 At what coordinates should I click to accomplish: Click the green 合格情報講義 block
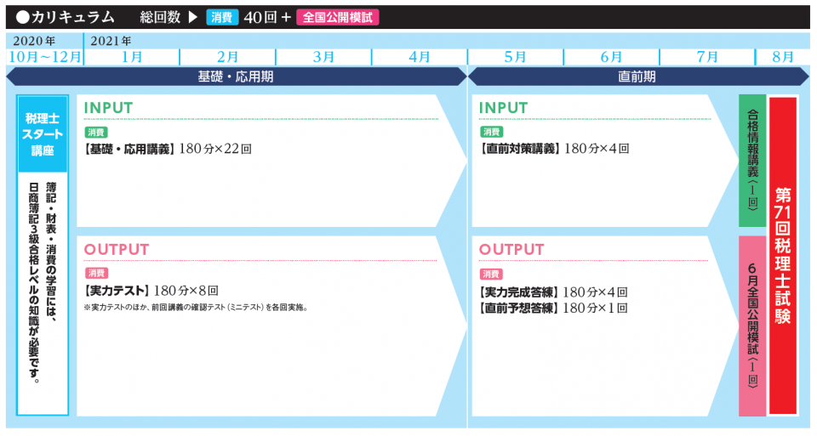tap(752, 161)
